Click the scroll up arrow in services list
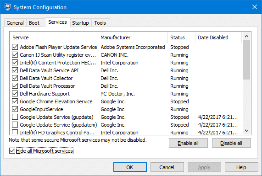Image resolution: width=262 pixels, height=176 pixels. [246, 36]
